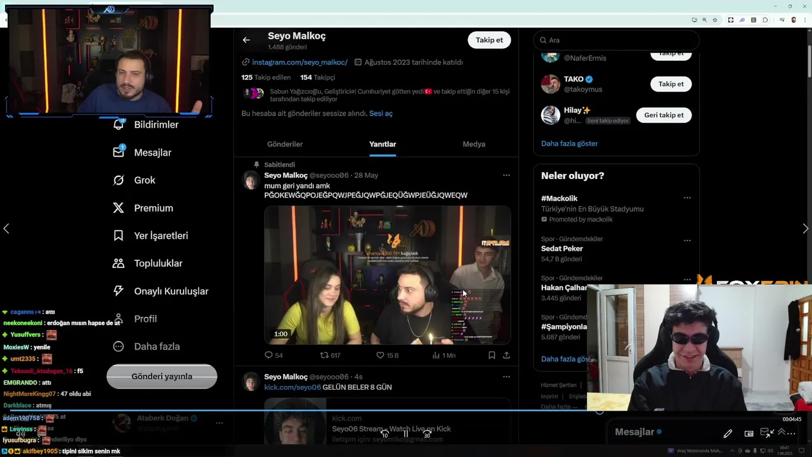Compose new message with pencil icon
The width and height of the screenshot is (812, 457).
pos(728,434)
